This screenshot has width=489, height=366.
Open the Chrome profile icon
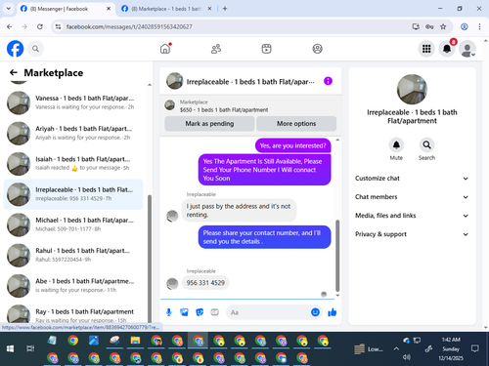click(465, 26)
